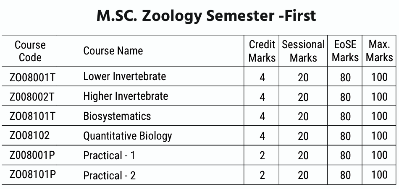Select the "Practical - 1" course name
The width and height of the screenshot is (399, 189).
[x=109, y=155]
